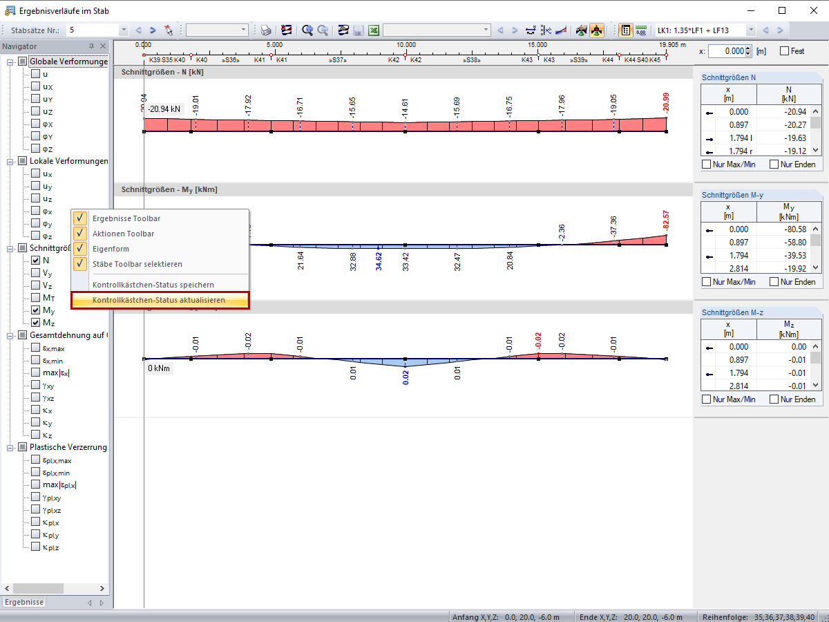Open the Stabsätze Nr. dropdown
This screenshot has width=829, height=622.
124,30
